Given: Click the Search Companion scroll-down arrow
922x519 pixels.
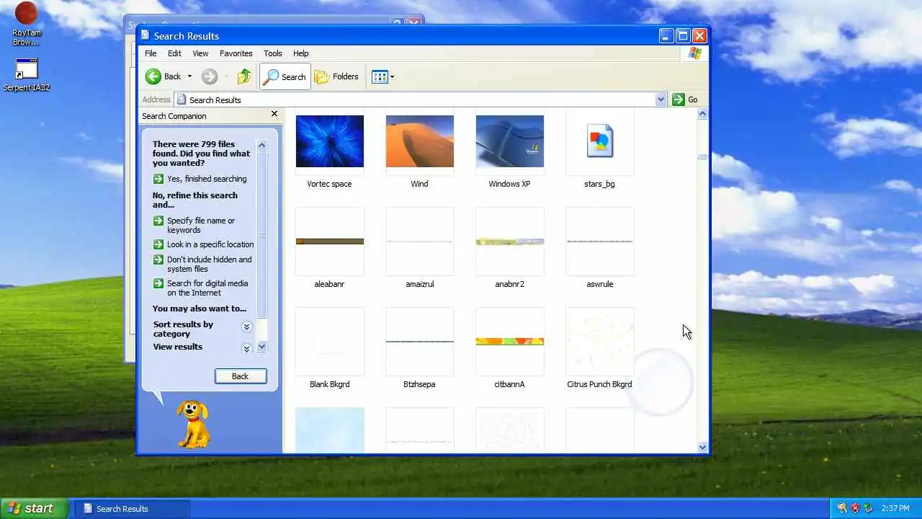Looking at the screenshot, I should click(261, 347).
